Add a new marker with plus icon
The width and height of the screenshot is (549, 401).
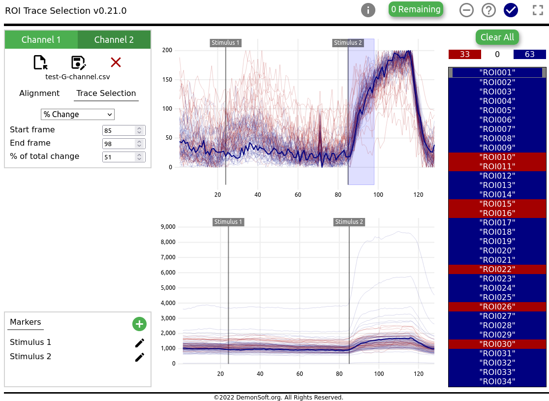[139, 324]
